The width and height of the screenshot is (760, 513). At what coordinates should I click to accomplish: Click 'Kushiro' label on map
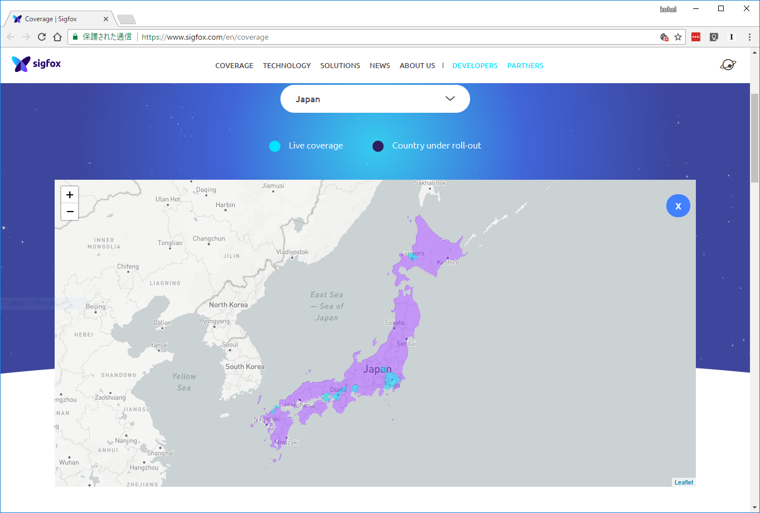pos(448,262)
